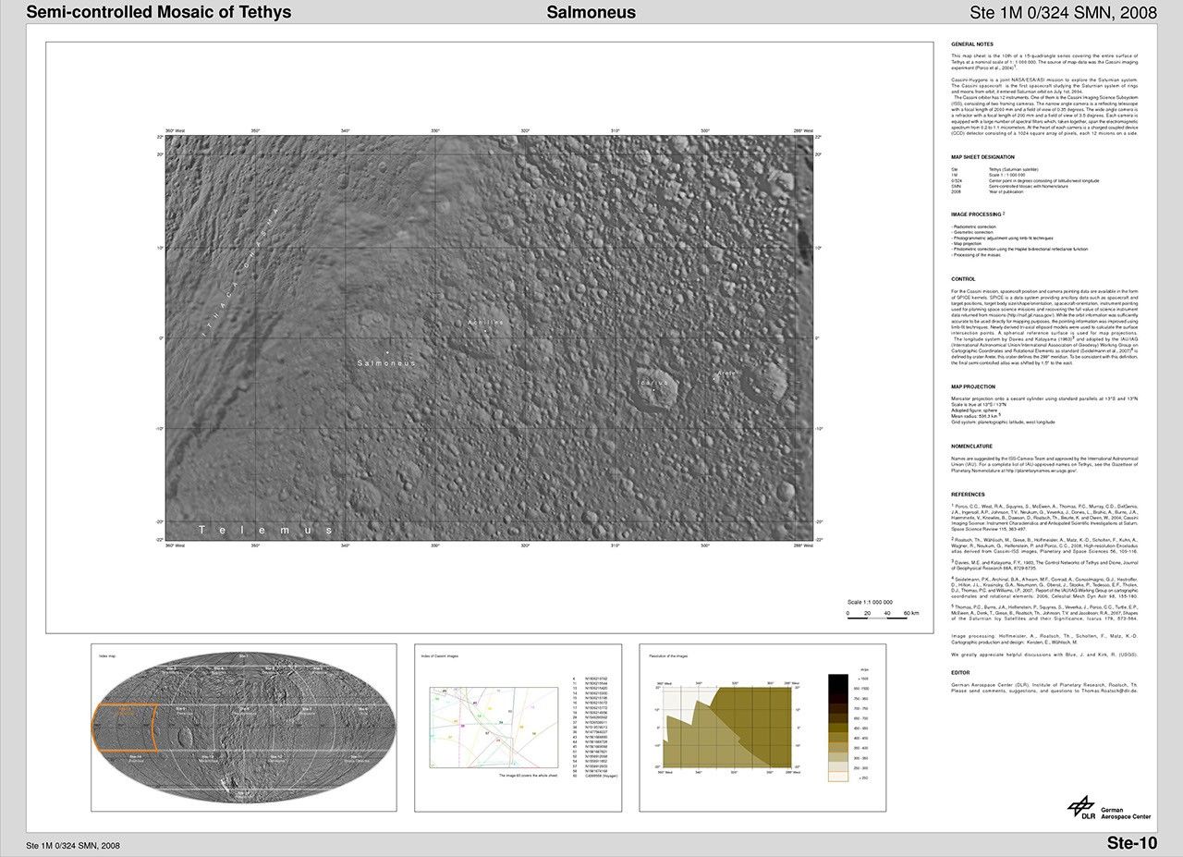
Task: Click the lightest swatch in resolution legend
Action: point(837,777)
